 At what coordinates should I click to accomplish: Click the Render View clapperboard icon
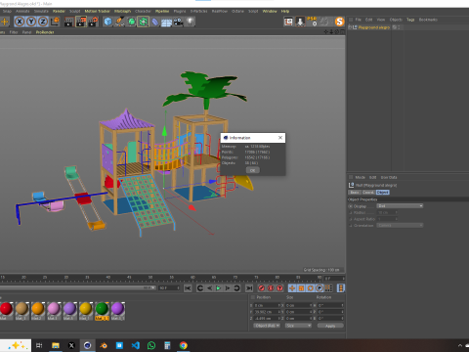[69, 22]
